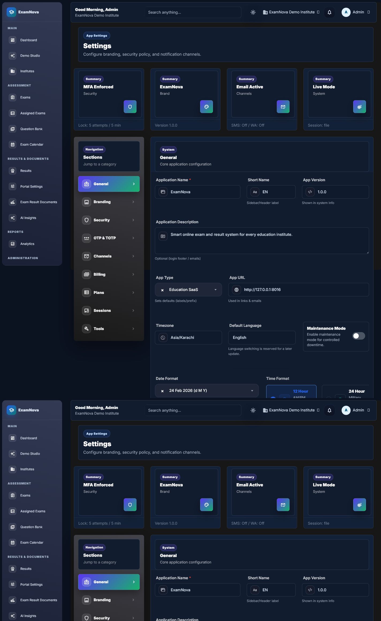The image size is (381, 621).
Task: Click the App URL input field
Action: click(x=299, y=290)
